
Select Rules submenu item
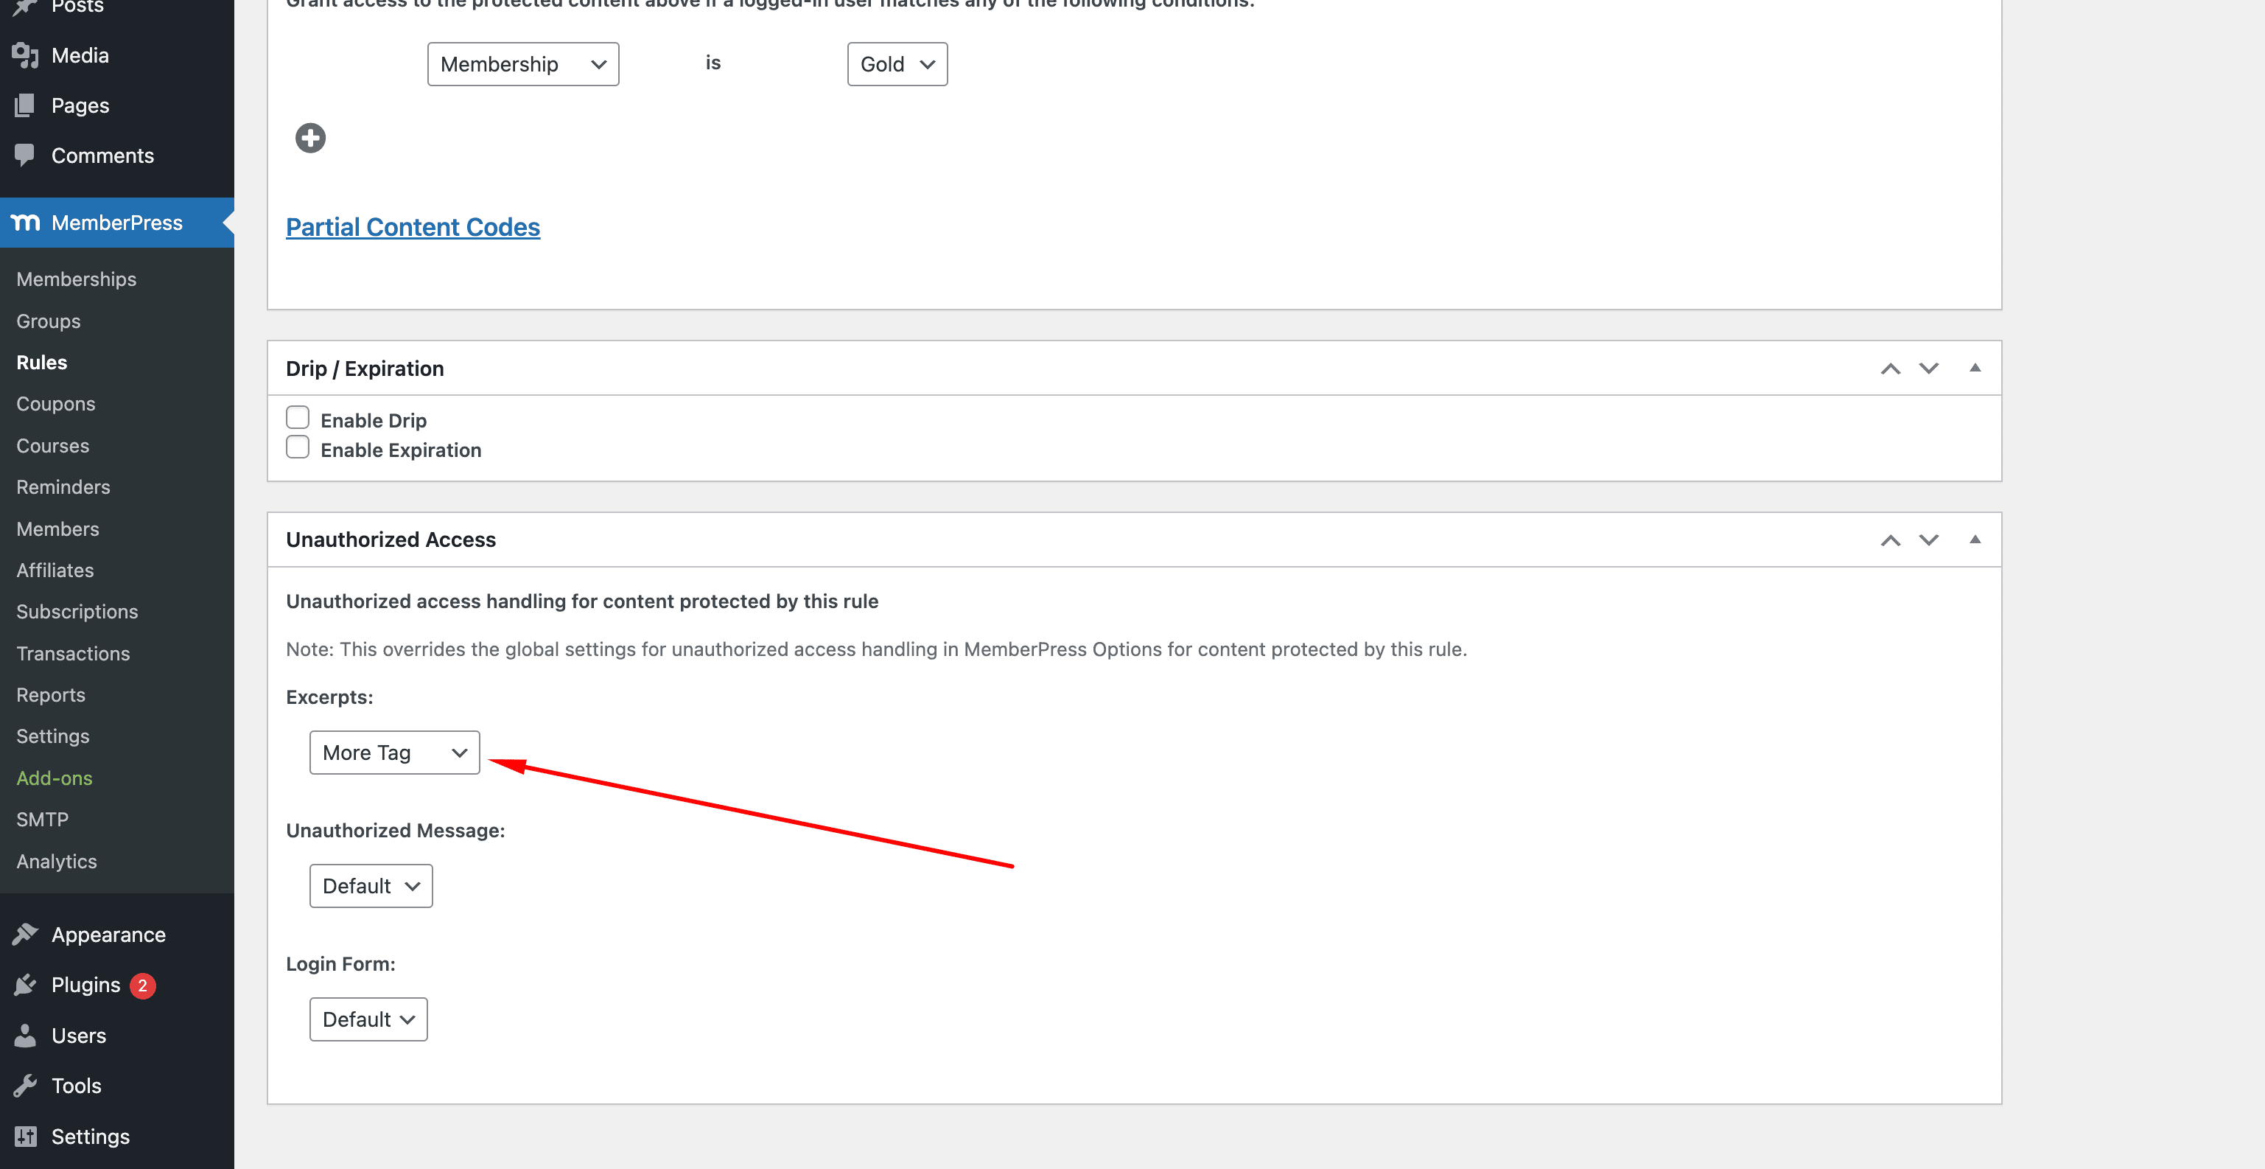(x=41, y=363)
